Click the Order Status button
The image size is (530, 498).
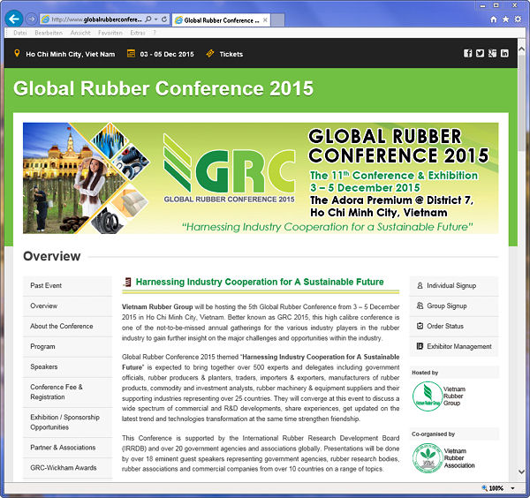coord(454,327)
